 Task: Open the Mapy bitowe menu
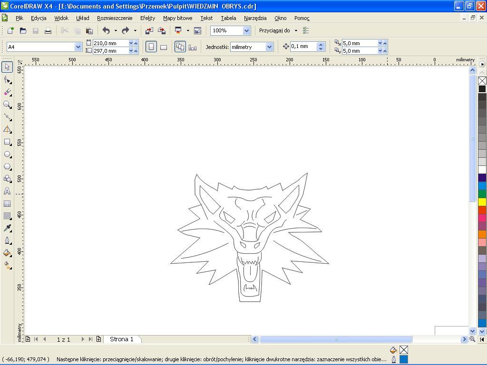178,18
